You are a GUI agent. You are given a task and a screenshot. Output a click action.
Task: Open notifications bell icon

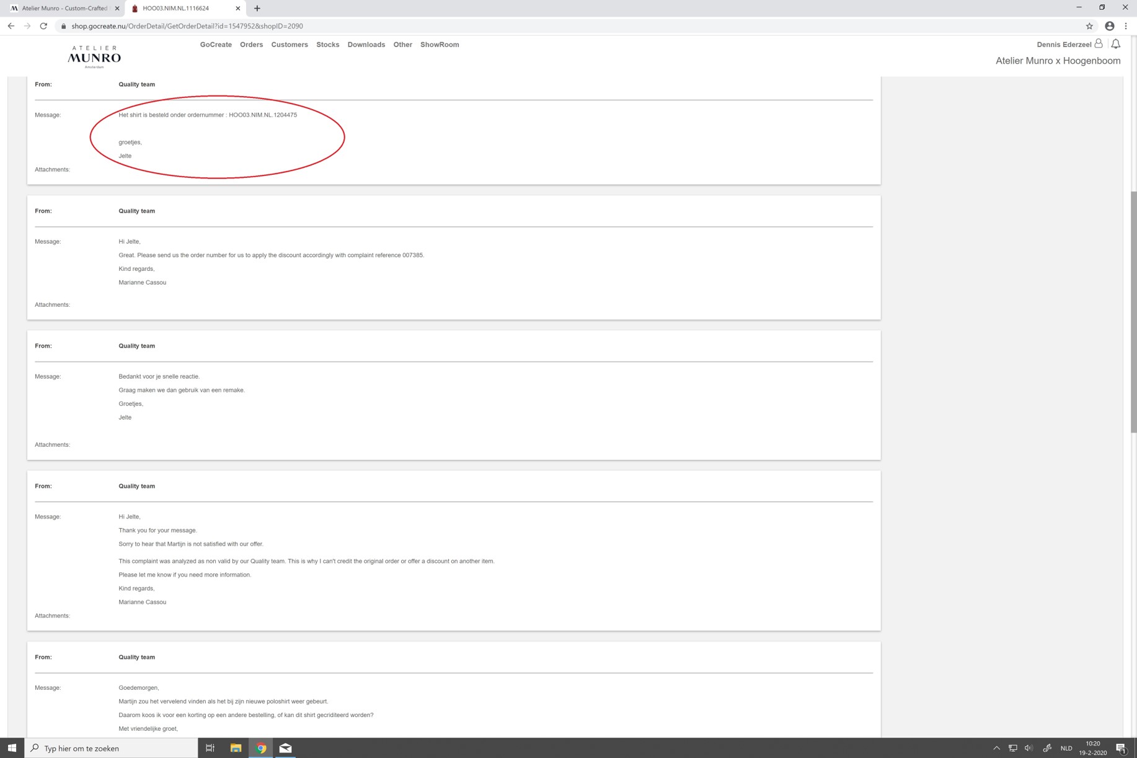[x=1116, y=44]
